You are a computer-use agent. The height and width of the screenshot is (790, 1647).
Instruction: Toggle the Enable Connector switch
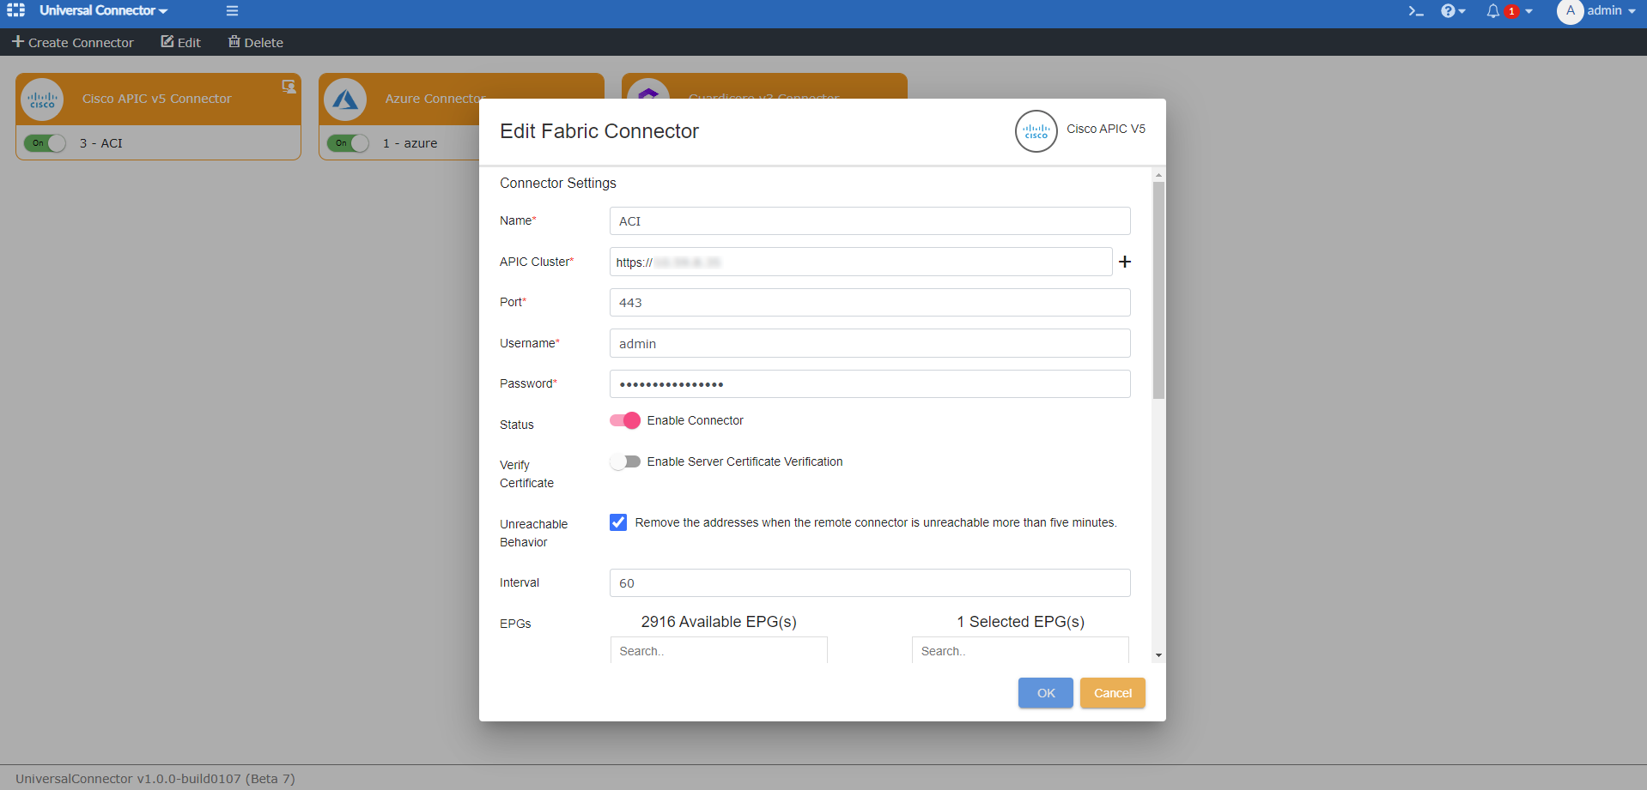[625, 420]
